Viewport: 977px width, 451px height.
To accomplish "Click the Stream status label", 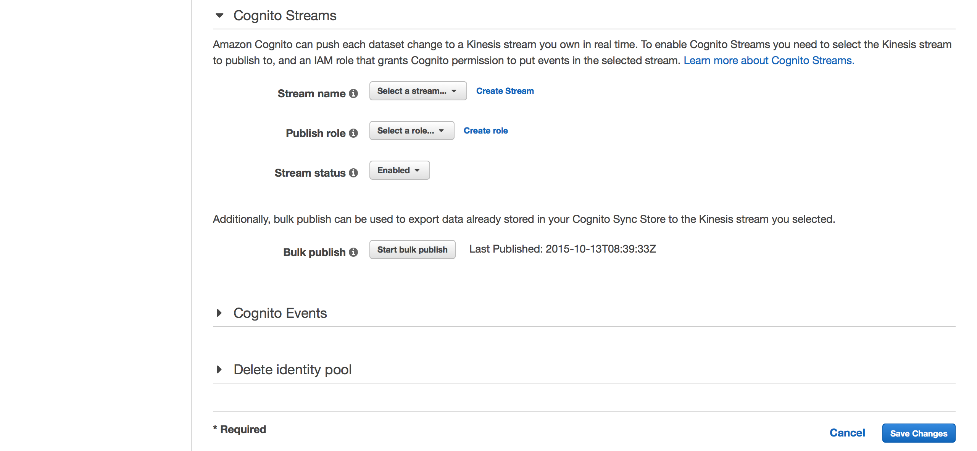I will (310, 173).
